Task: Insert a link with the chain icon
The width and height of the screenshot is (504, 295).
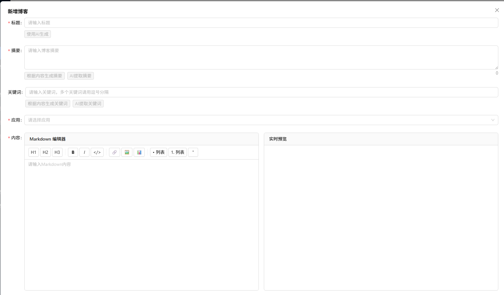Action: (114, 152)
